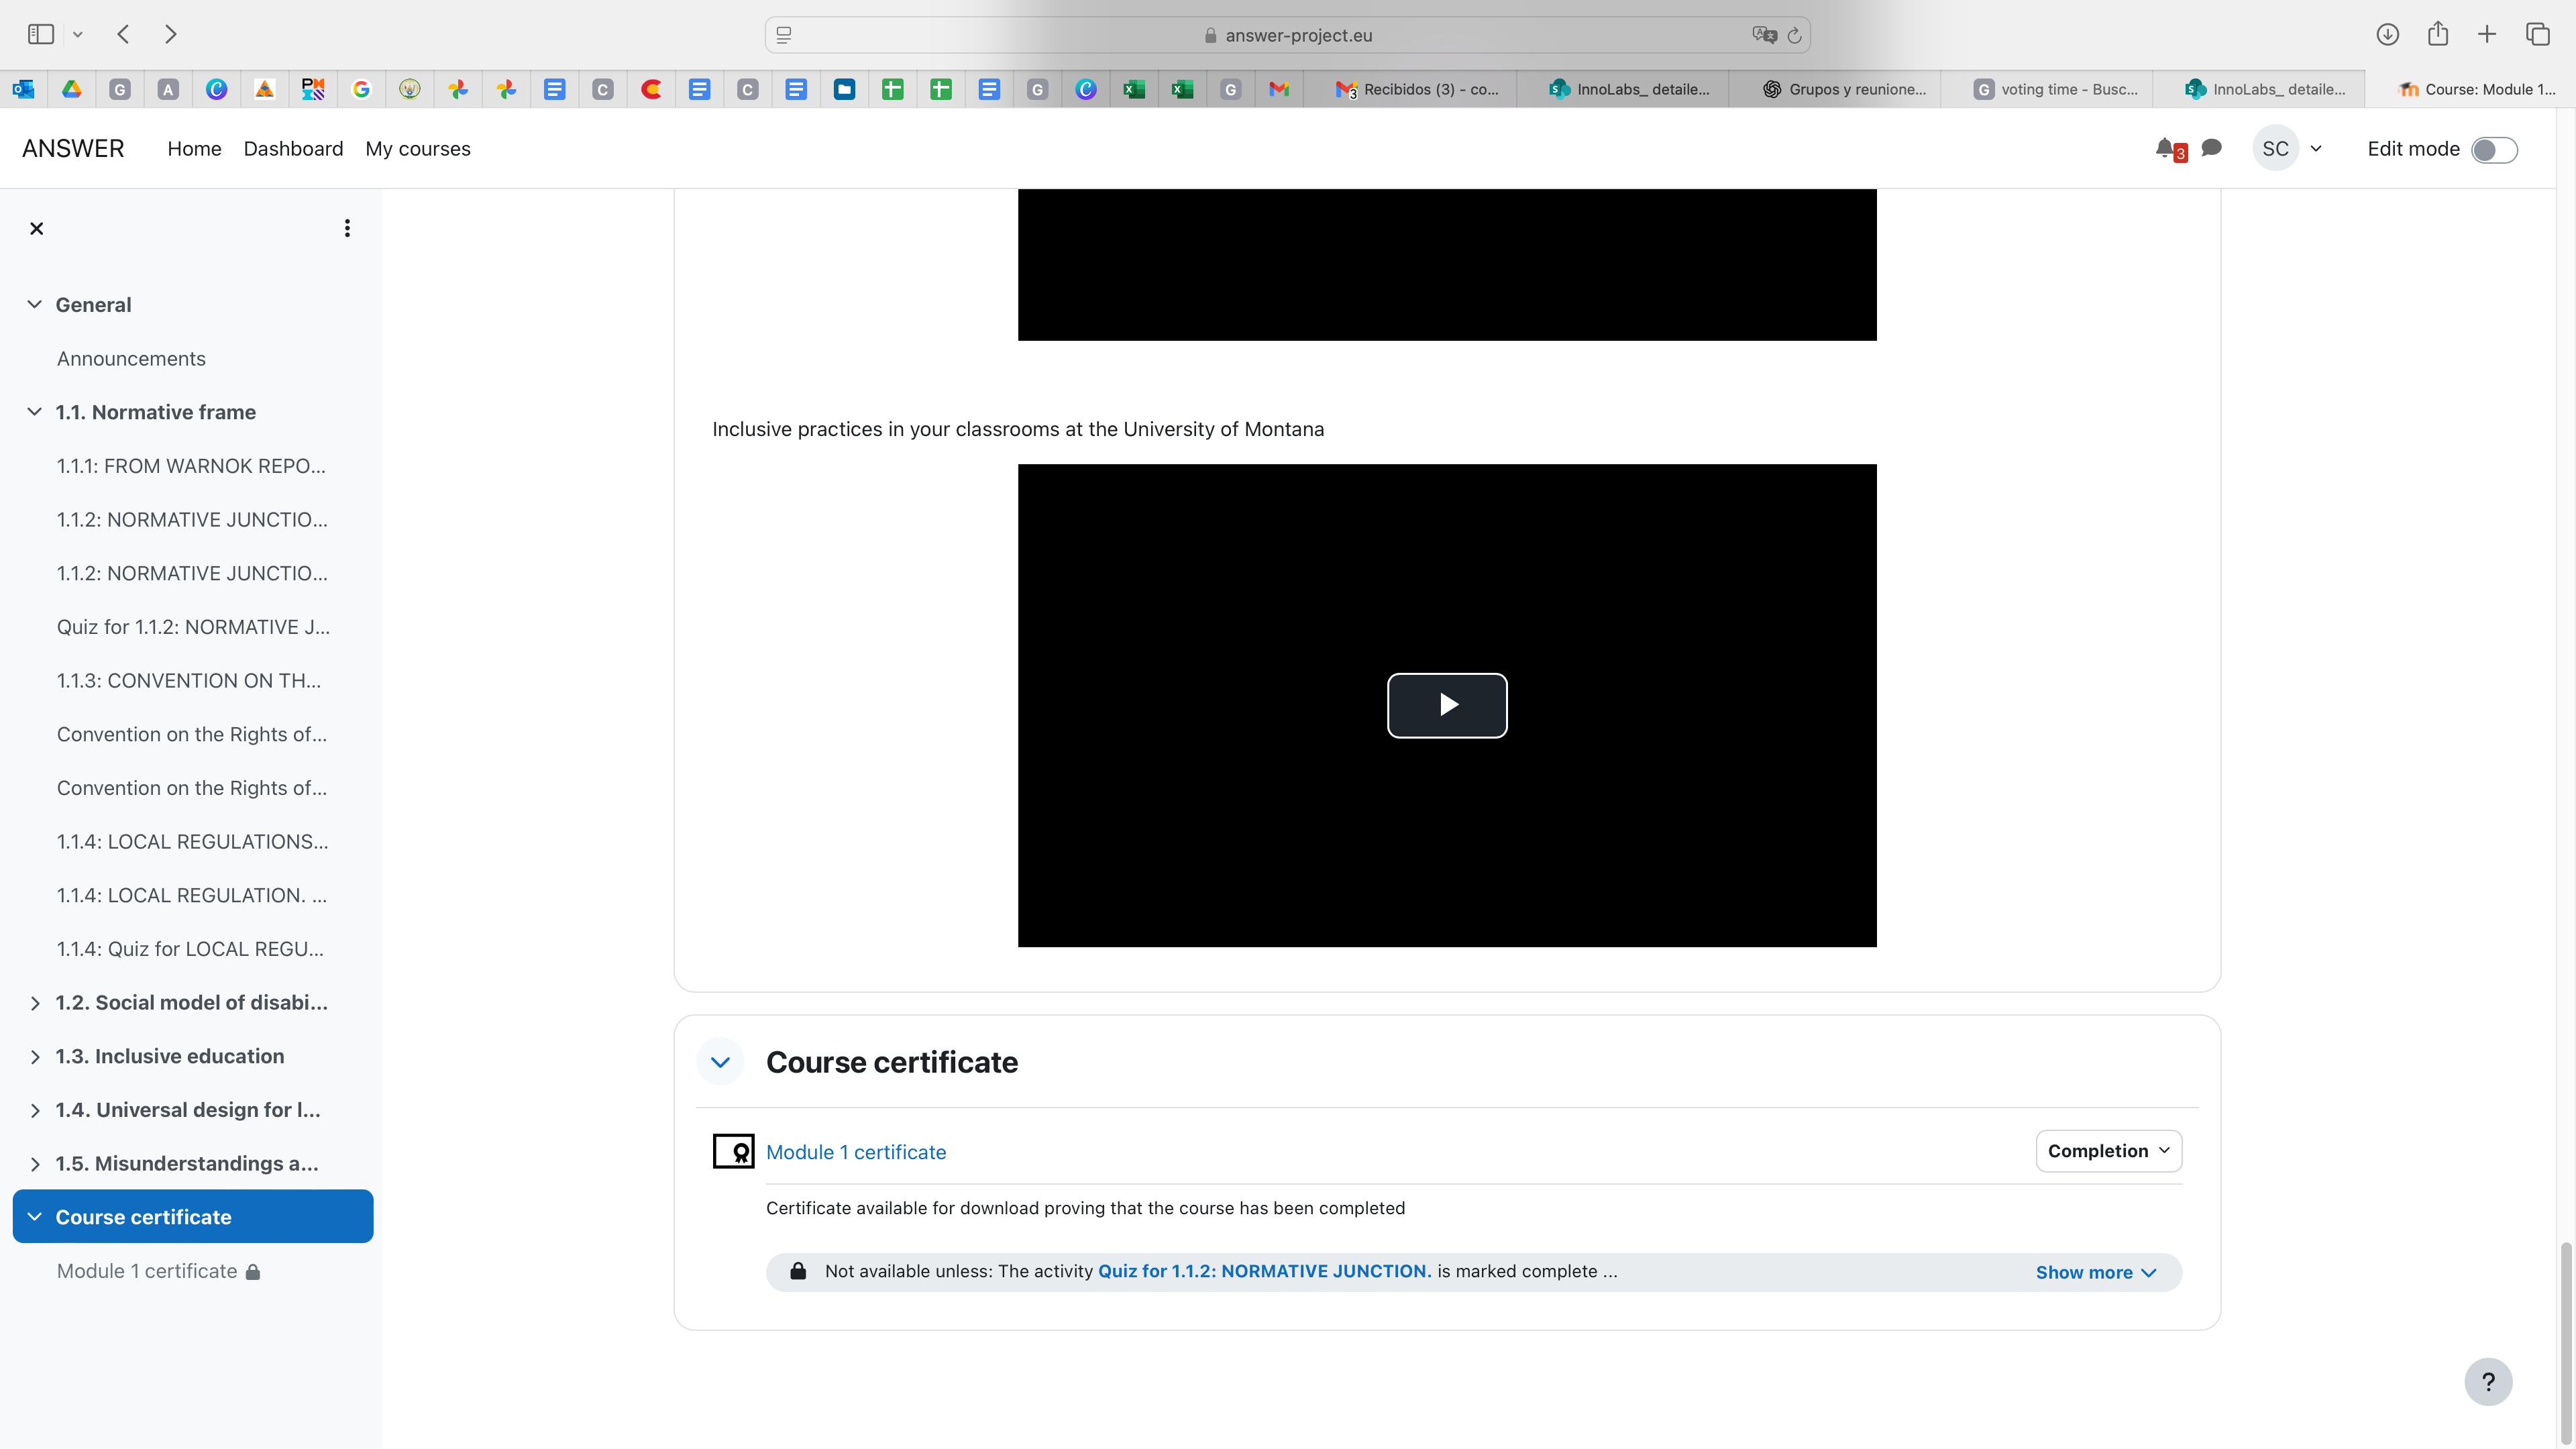Go to the Dashboard menu item
Viewport: 2576px width, 1449px height.
293,148
